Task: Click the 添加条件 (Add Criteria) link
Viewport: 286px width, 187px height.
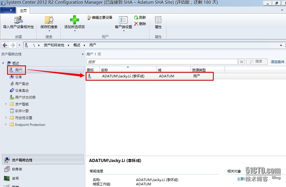Action: tap(277, 62)
